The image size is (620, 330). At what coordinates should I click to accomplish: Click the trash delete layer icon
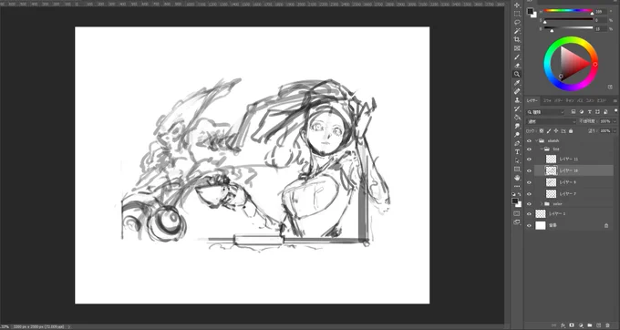point(608,325)
